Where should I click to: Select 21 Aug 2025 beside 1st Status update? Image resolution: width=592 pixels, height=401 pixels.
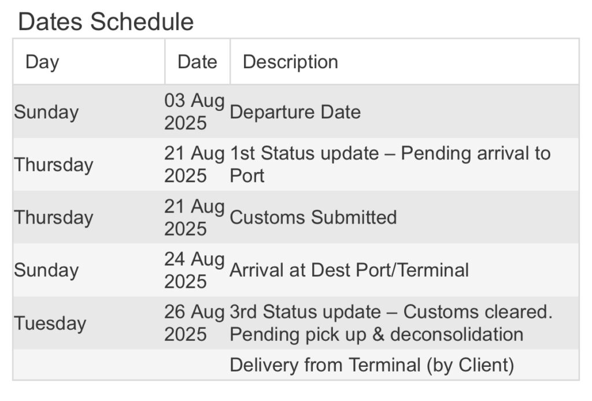coord(194,165)
